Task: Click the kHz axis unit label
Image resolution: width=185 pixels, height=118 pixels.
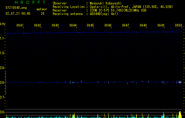Action: [3, 24]
